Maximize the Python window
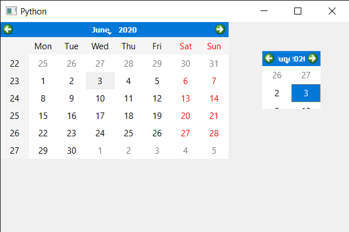Viewport: 349px width, 232px height. click(298, 11)
